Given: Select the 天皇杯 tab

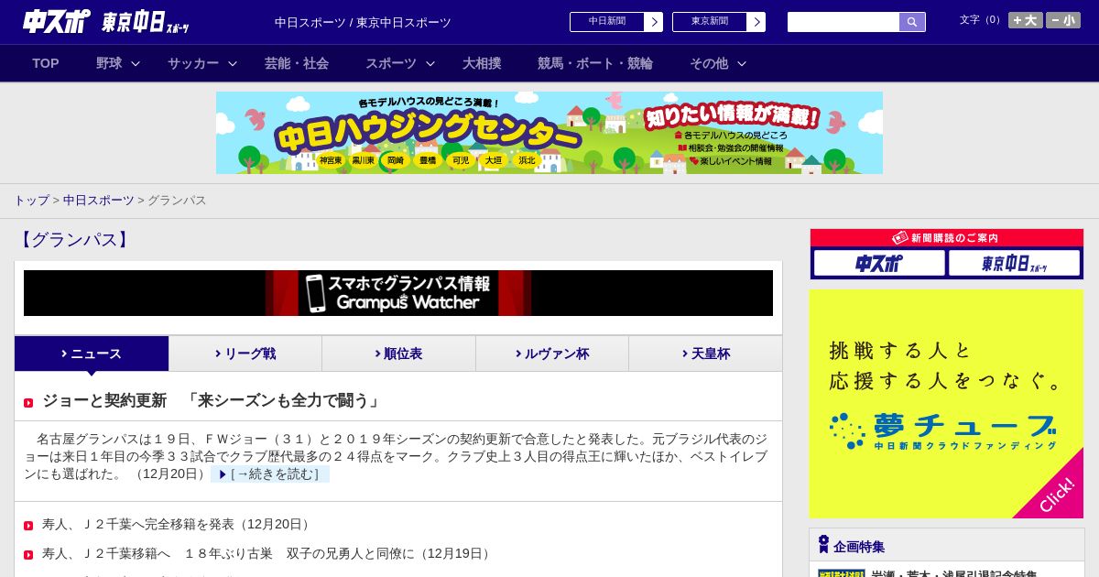Looking at the screenshot, I should pos(705,354).
